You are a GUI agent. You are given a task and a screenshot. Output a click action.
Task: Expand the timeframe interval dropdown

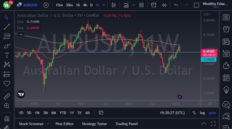pos(103,5)
